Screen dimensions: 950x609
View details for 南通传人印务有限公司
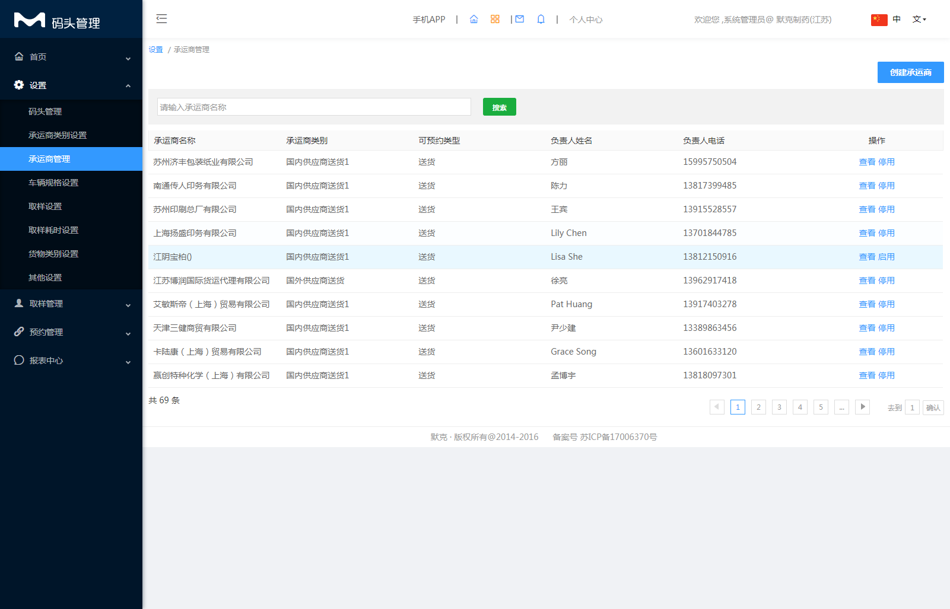point(867,186)
